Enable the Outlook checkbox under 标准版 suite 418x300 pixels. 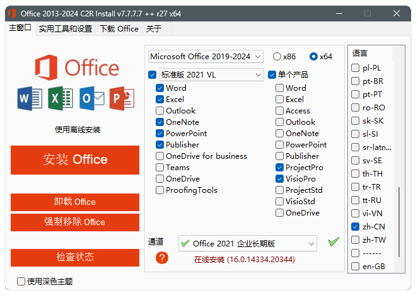coord(160,111)
